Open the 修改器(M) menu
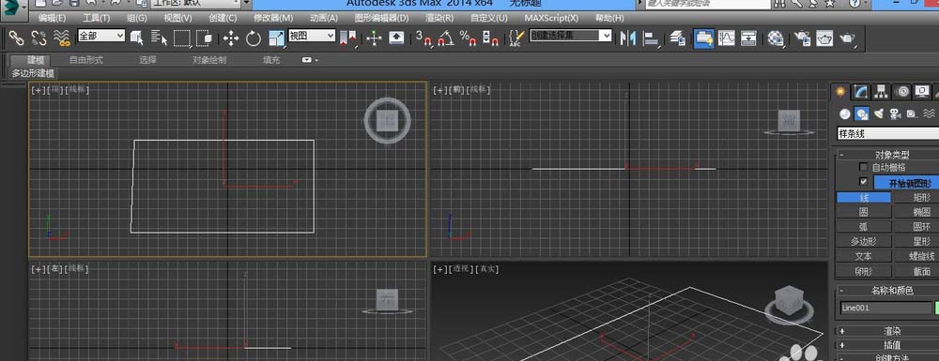 point(273,18)
